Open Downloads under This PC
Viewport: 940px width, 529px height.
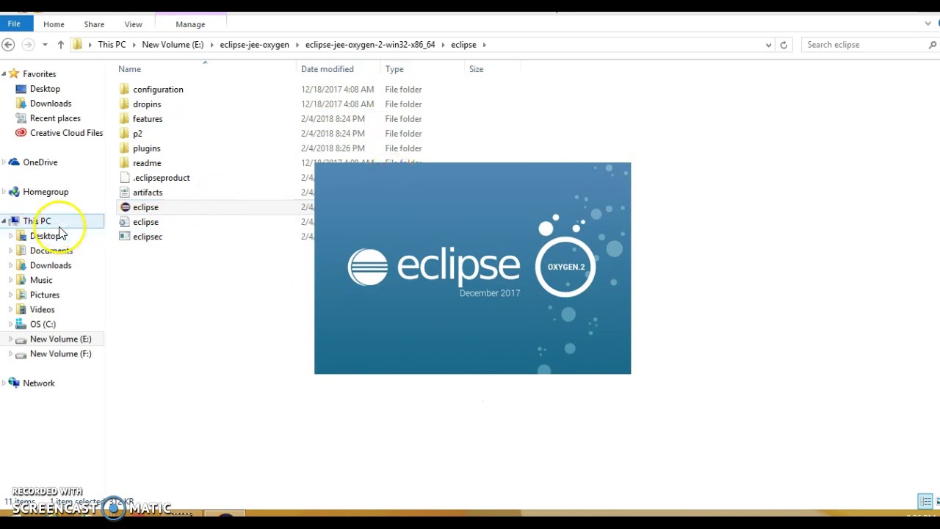[51, 265]
